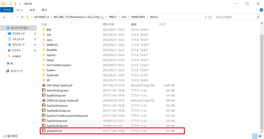The width and height of the screenshot is (264, 139).
Task: Select クイック アクセス in navigation pane
Action: (19, 28)
